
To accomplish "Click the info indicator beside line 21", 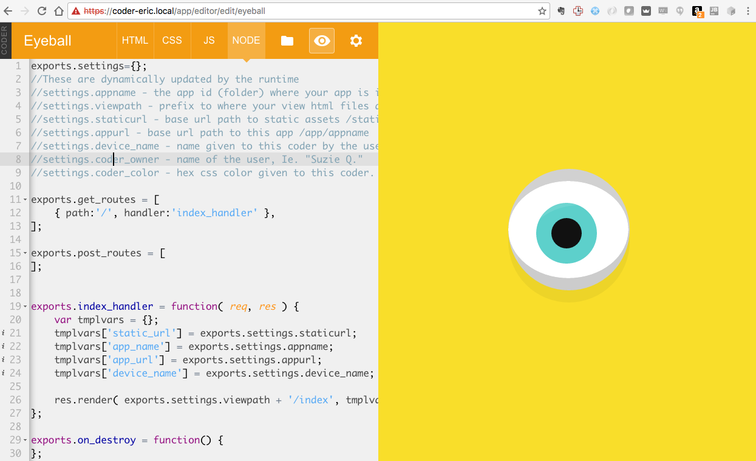I will tap(4, 333).
